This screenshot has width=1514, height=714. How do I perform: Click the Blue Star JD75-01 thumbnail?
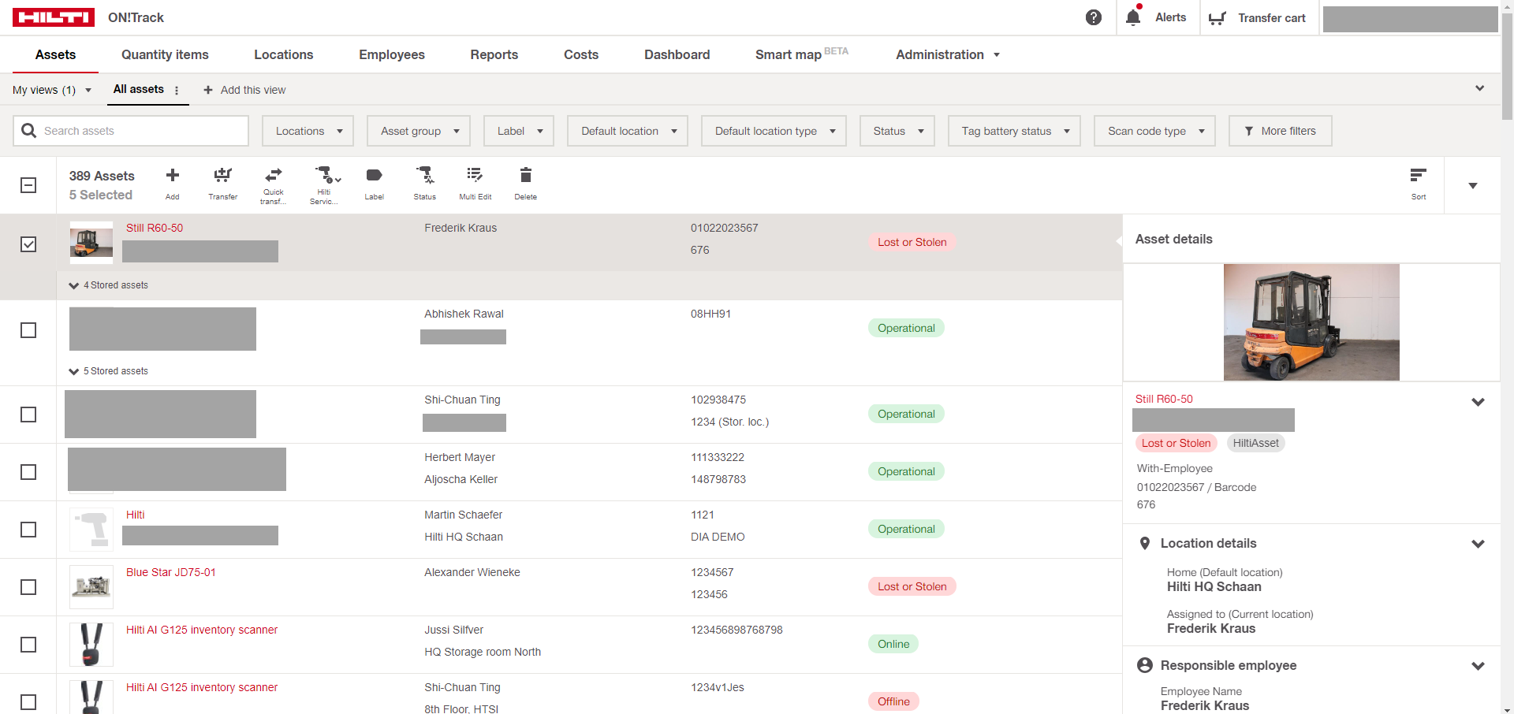91,587
